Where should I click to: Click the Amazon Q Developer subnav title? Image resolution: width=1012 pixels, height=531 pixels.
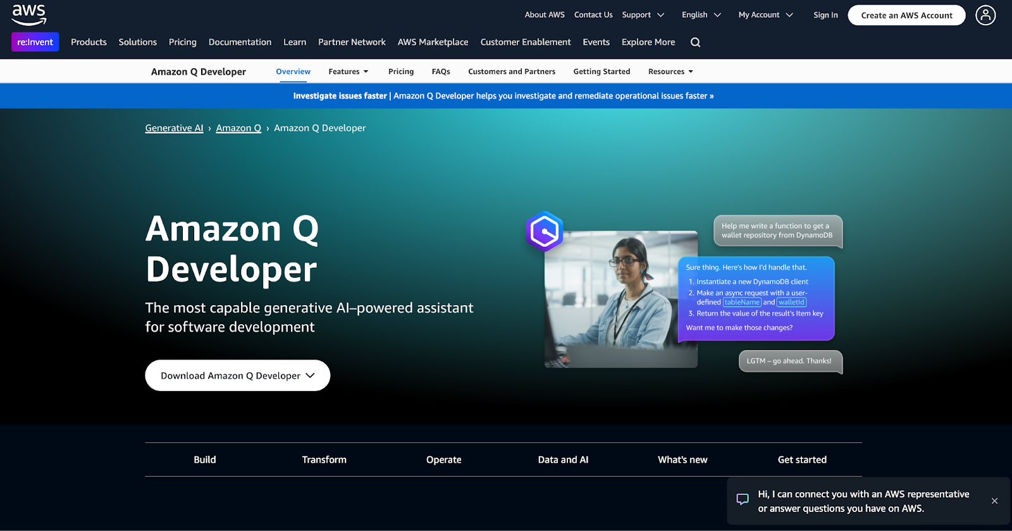[199, 72]
